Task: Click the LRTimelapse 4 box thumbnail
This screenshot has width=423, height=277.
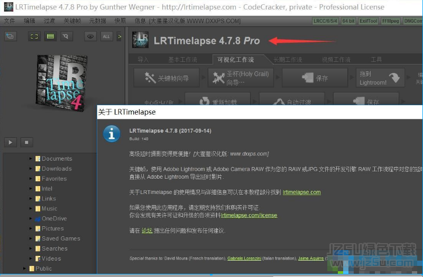Action: tap(62, 83)
